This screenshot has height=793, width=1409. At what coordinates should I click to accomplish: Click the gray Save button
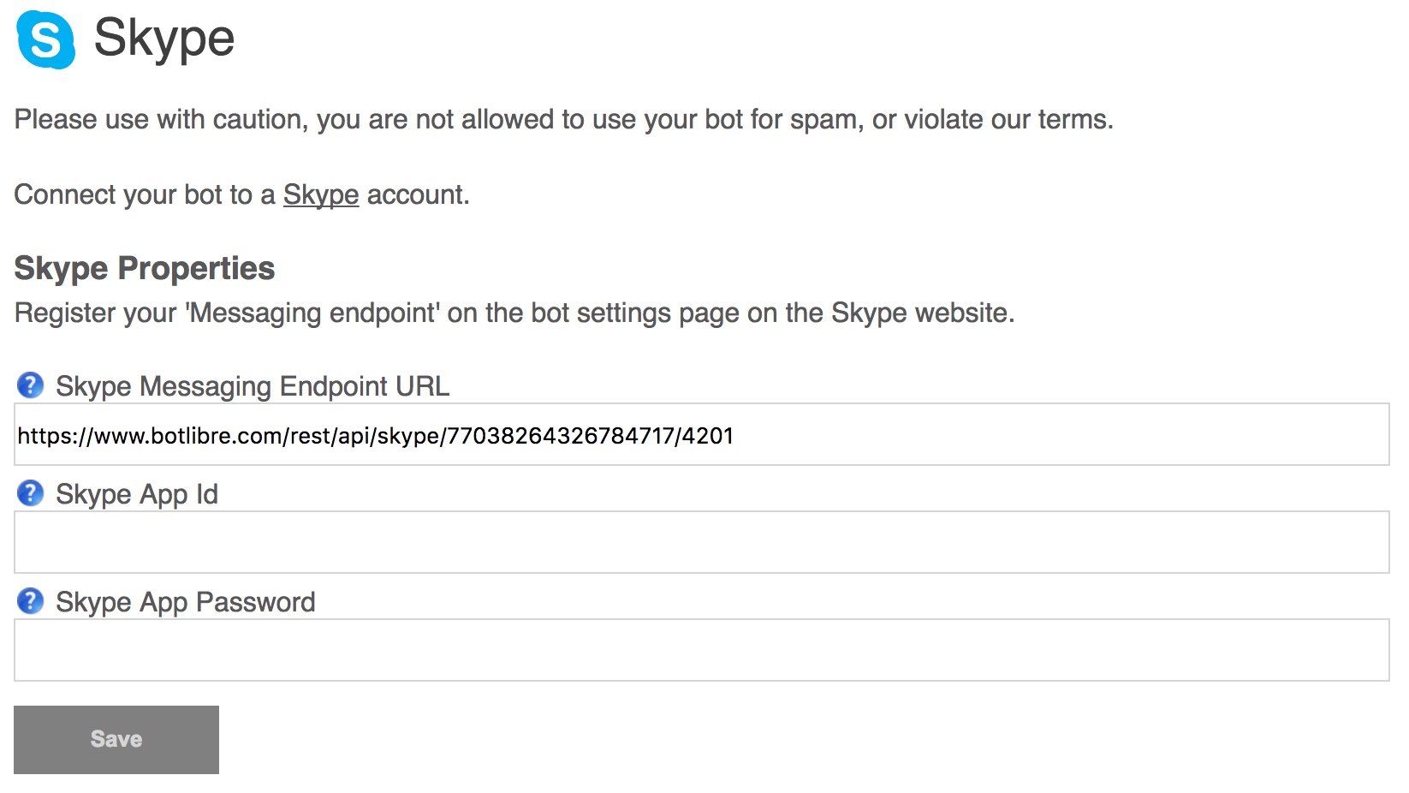point(116,739)
